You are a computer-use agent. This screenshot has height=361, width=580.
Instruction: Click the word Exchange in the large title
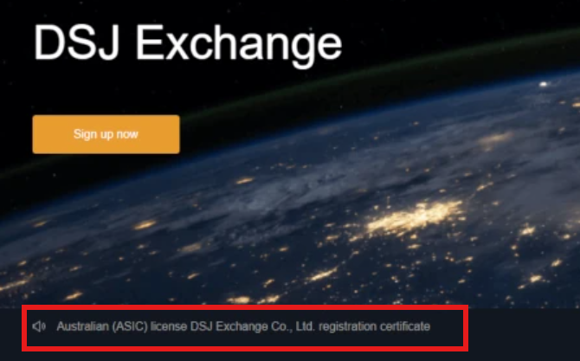click(x=239, y=45)
